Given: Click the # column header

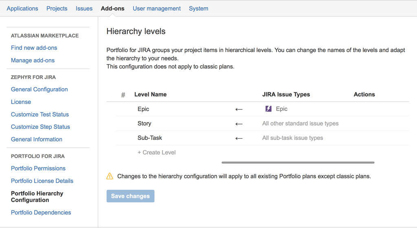Looking at the screenshot, I should (x=123, y=95).
